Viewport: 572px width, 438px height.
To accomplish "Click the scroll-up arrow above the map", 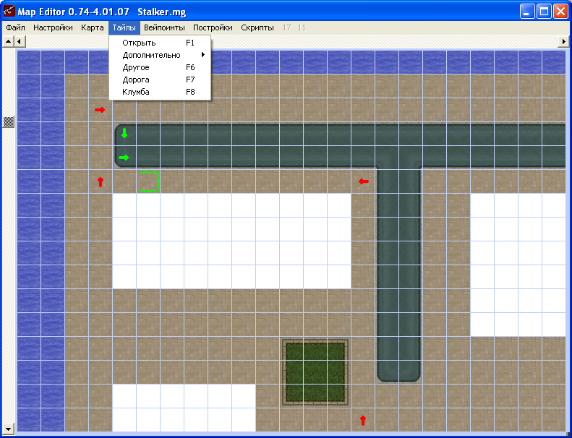I will click(x=9, y=42).
